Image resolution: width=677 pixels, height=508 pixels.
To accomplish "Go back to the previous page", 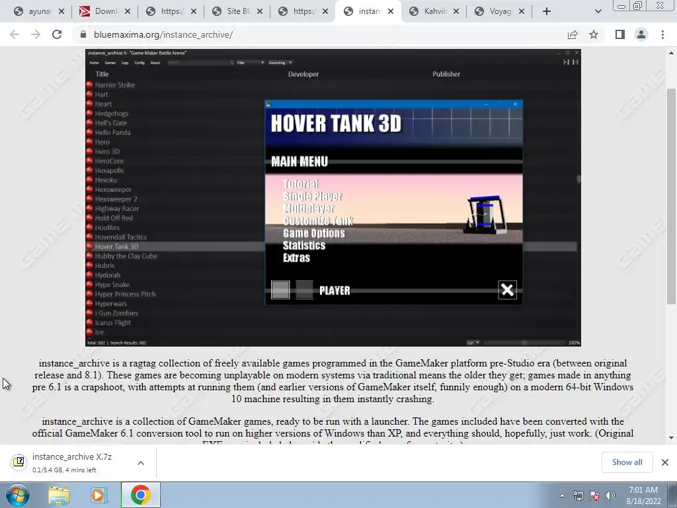I will click(15, 34).
